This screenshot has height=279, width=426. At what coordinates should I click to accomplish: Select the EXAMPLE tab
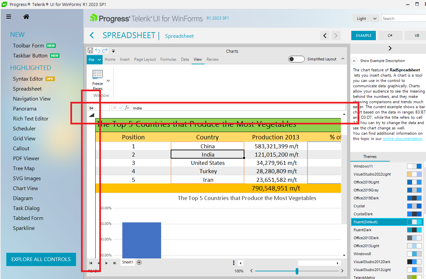(364, 35)
